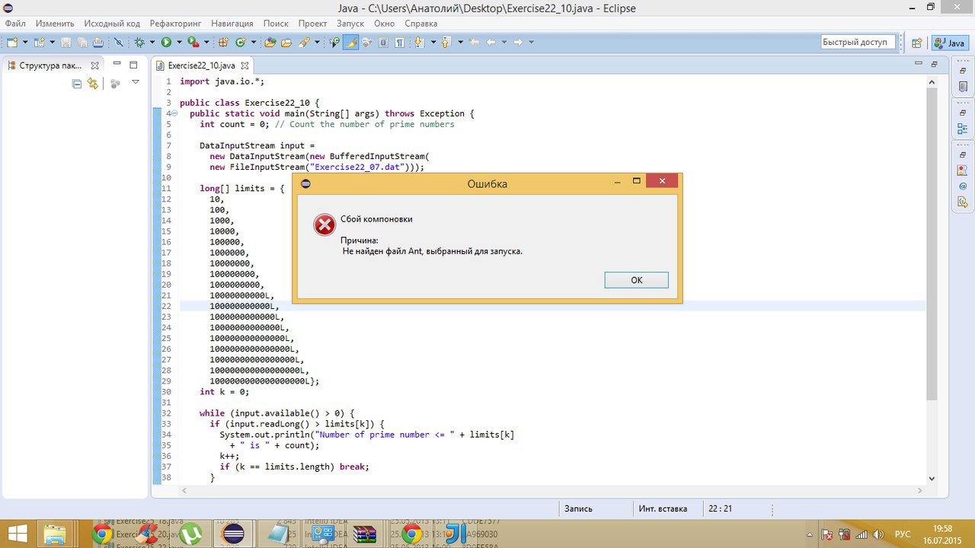Click the editor vertical scrollbar

point(932,244)
